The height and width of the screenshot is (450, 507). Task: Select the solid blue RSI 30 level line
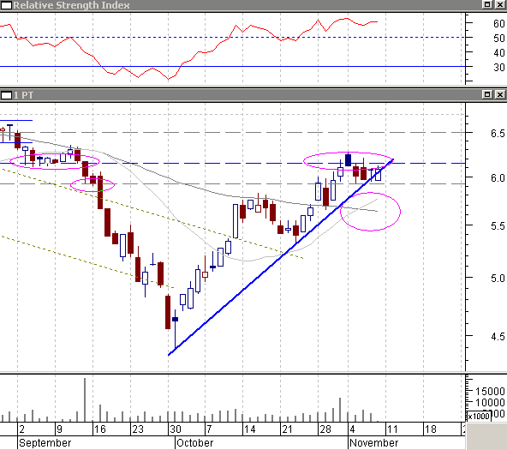233,66
